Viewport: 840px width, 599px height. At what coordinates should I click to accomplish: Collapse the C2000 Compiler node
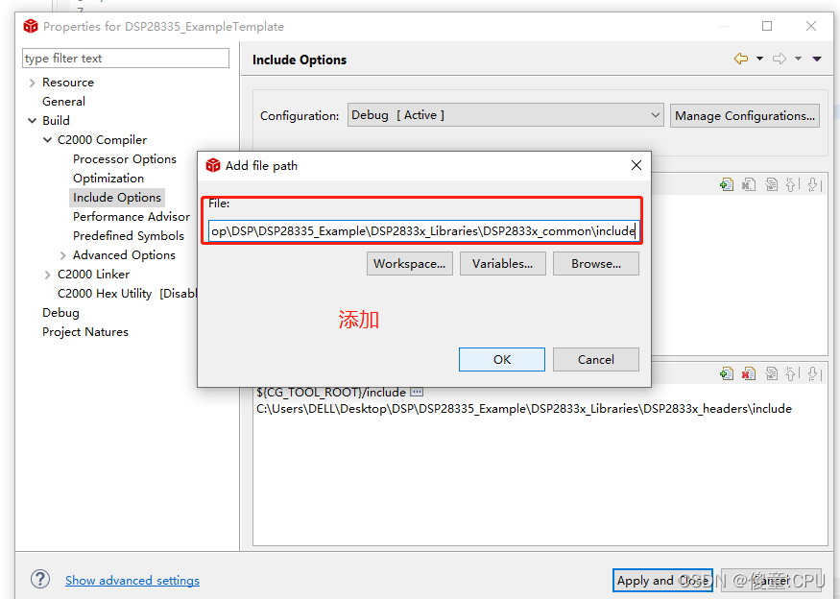point(48,140)
